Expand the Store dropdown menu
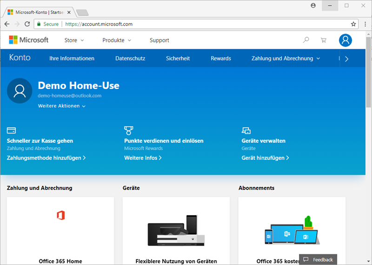Screen dimensions: 372x265 click(74, 40)
